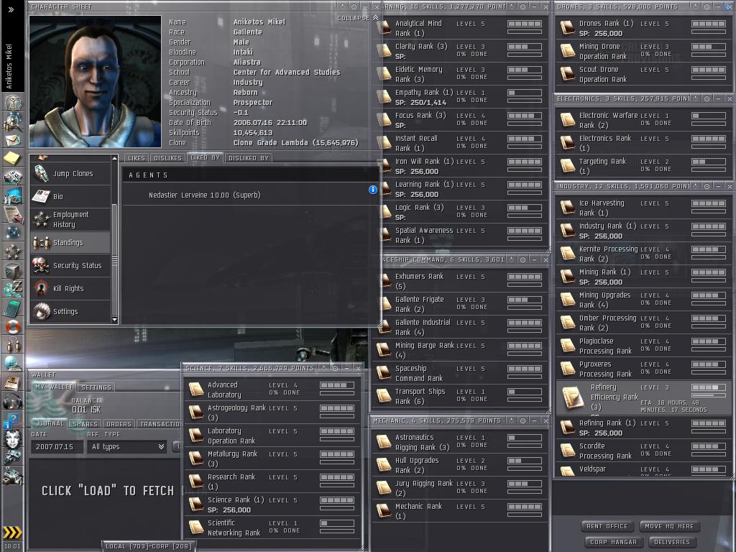736x552 pixels.
Task: Open the Wallet Settings tab
Action: [96, 387]
